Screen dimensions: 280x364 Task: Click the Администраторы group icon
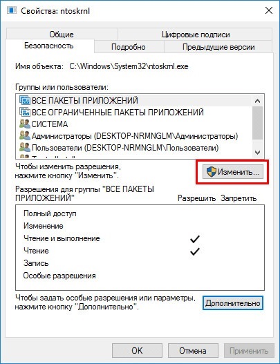[x=25, y=136]
